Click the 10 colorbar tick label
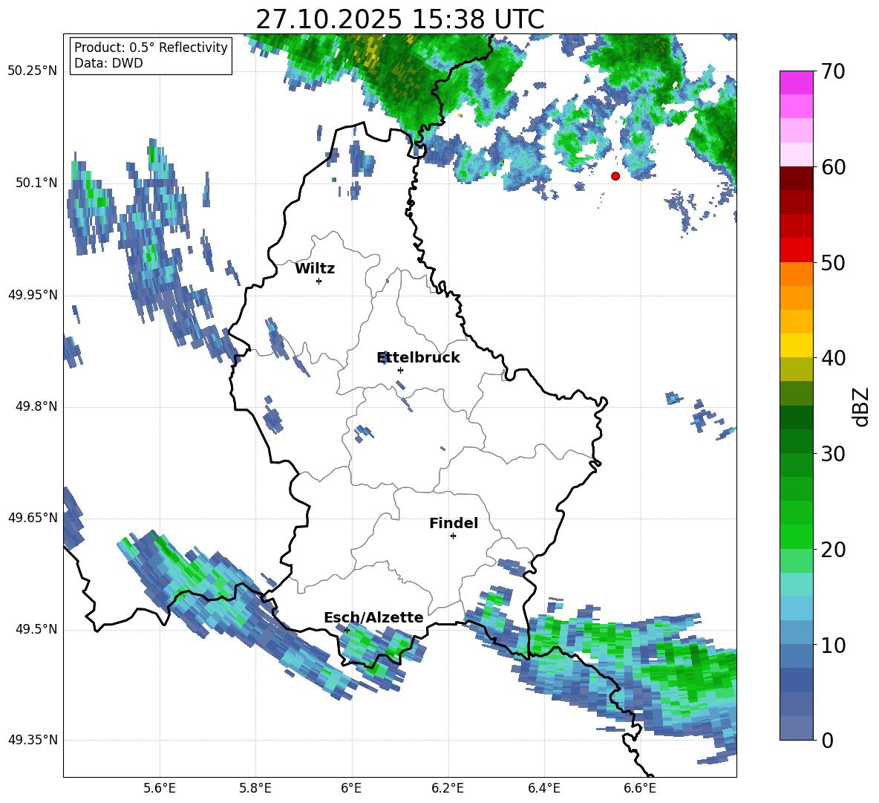 (833, 645)
